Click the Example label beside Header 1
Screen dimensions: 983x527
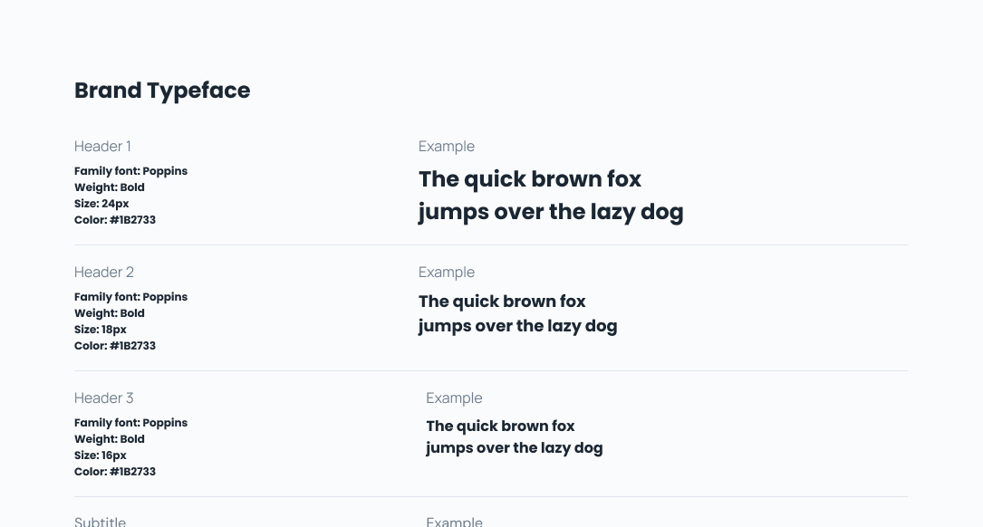447,147
